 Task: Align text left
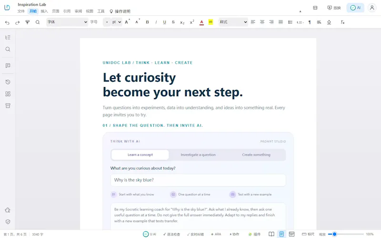253,22
